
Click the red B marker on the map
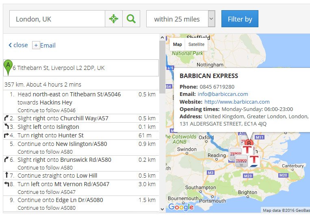tap(249, 143)
